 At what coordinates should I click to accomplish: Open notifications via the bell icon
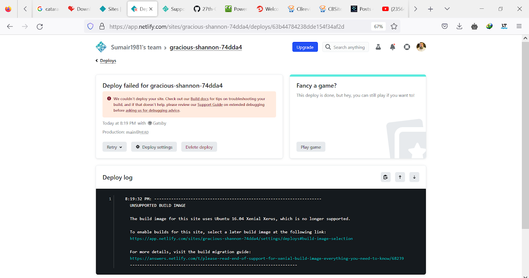[392, 47]
